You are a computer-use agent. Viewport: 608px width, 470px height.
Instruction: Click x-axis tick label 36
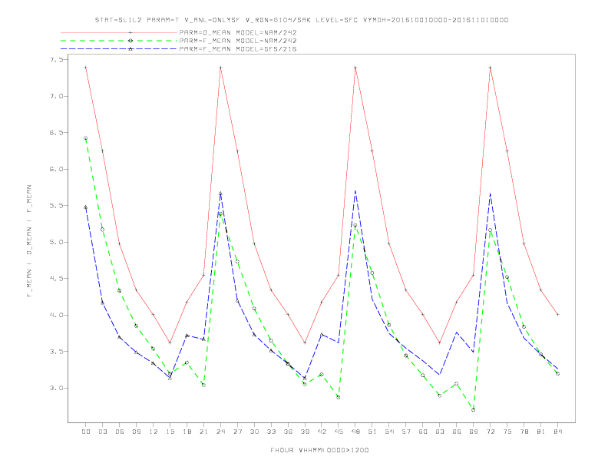tap(288, 432)
